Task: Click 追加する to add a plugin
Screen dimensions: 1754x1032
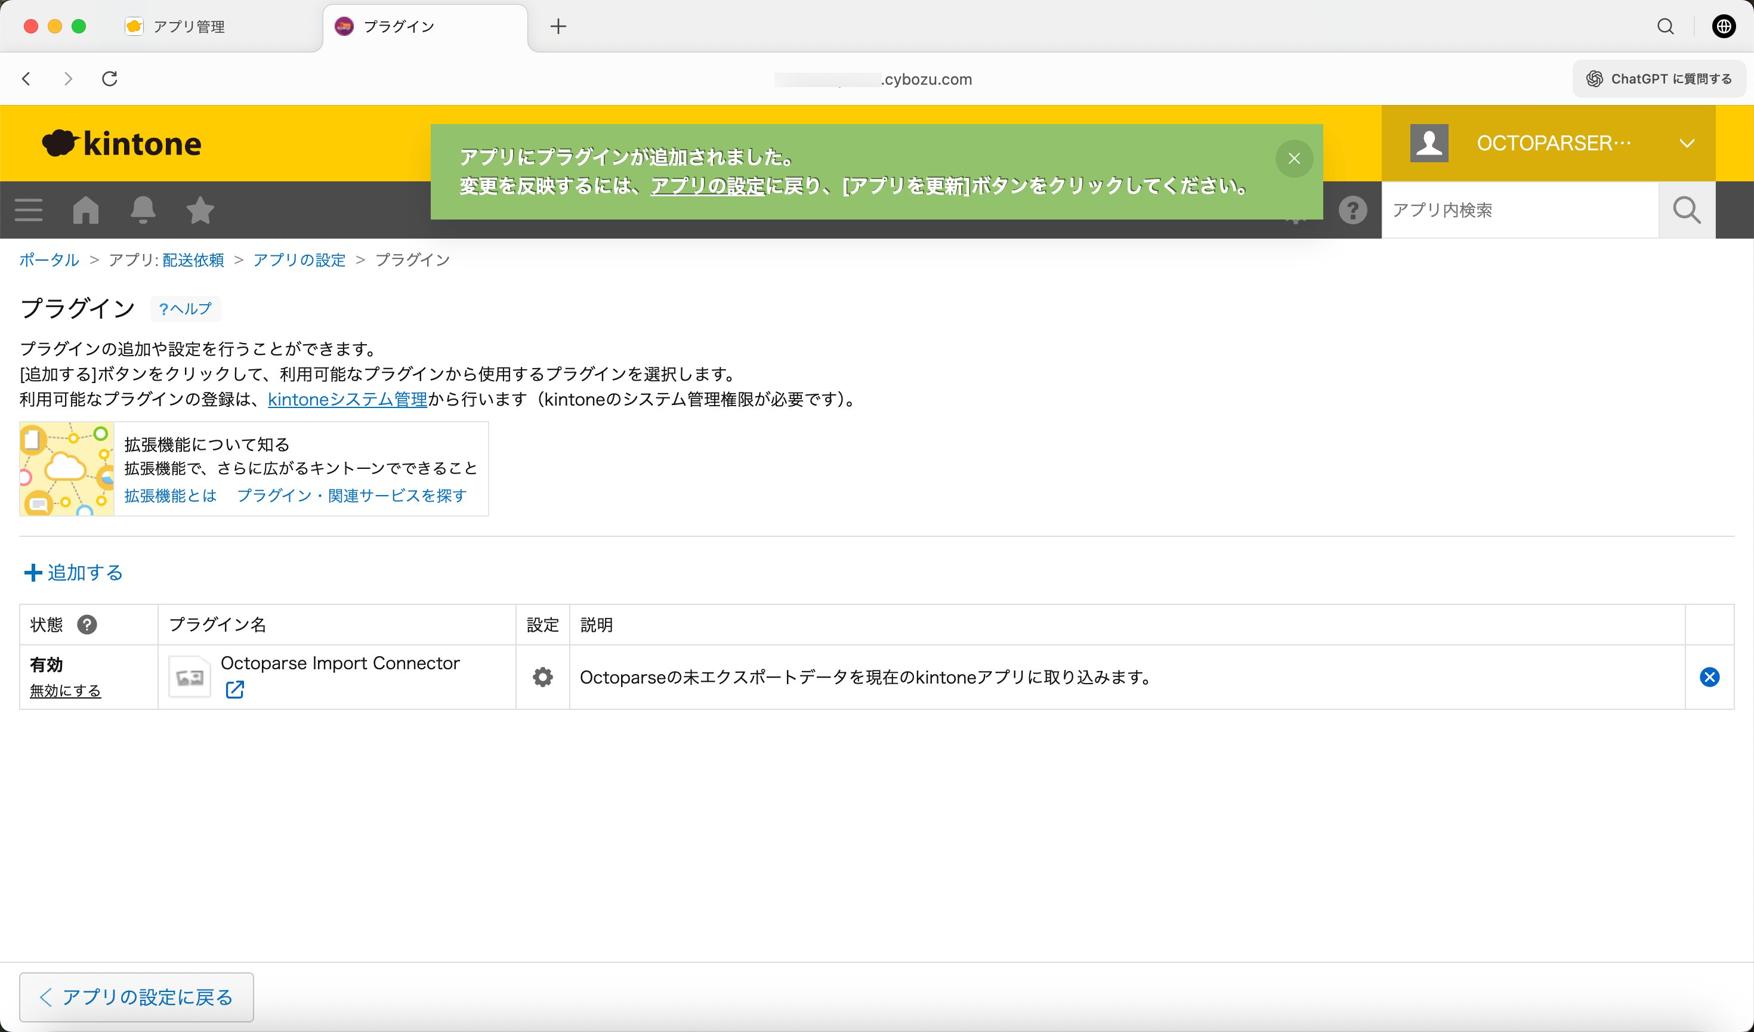Action: coord(72,573)
